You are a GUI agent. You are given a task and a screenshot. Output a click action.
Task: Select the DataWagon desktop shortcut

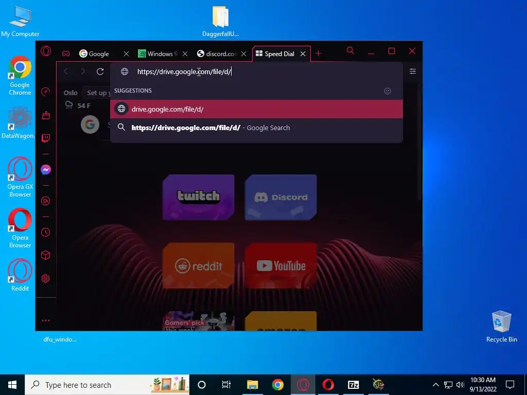(19, 122)
